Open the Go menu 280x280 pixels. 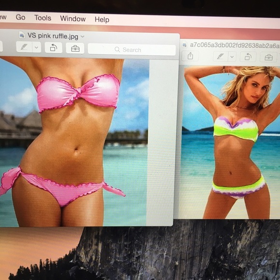(x=20, y=17)
